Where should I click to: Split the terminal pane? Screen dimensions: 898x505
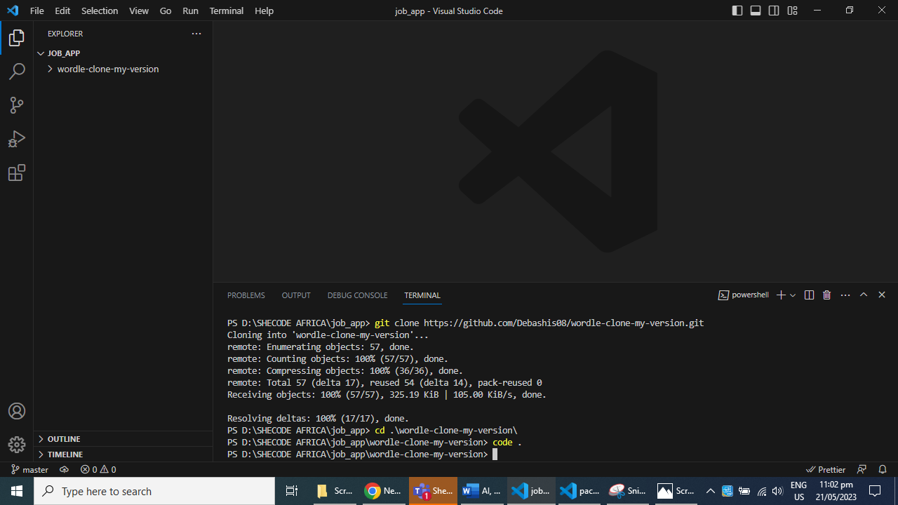[809, 295]
